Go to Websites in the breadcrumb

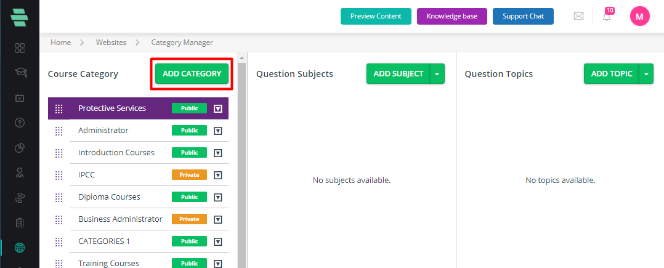pyautogui.click(x=111, y=43)
